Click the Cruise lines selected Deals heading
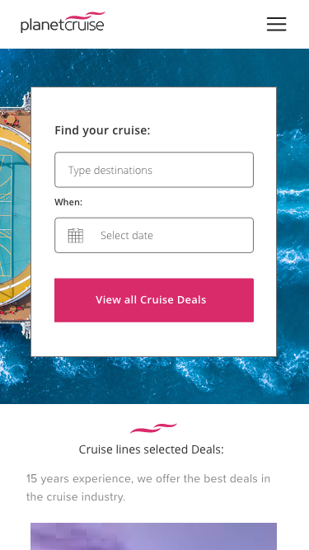The height and width of the screenshot is (550, 309). coord(151,449)
